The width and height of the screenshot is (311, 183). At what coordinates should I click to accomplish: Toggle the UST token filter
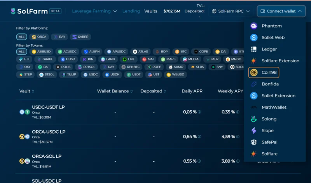[154, 75]
